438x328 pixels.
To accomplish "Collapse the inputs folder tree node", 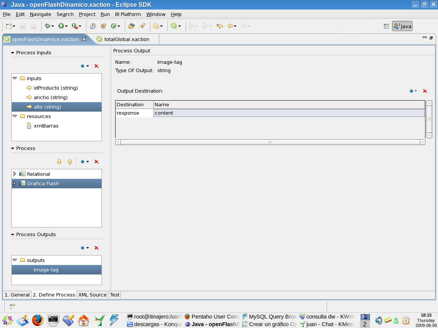I will tap(15, 78).
